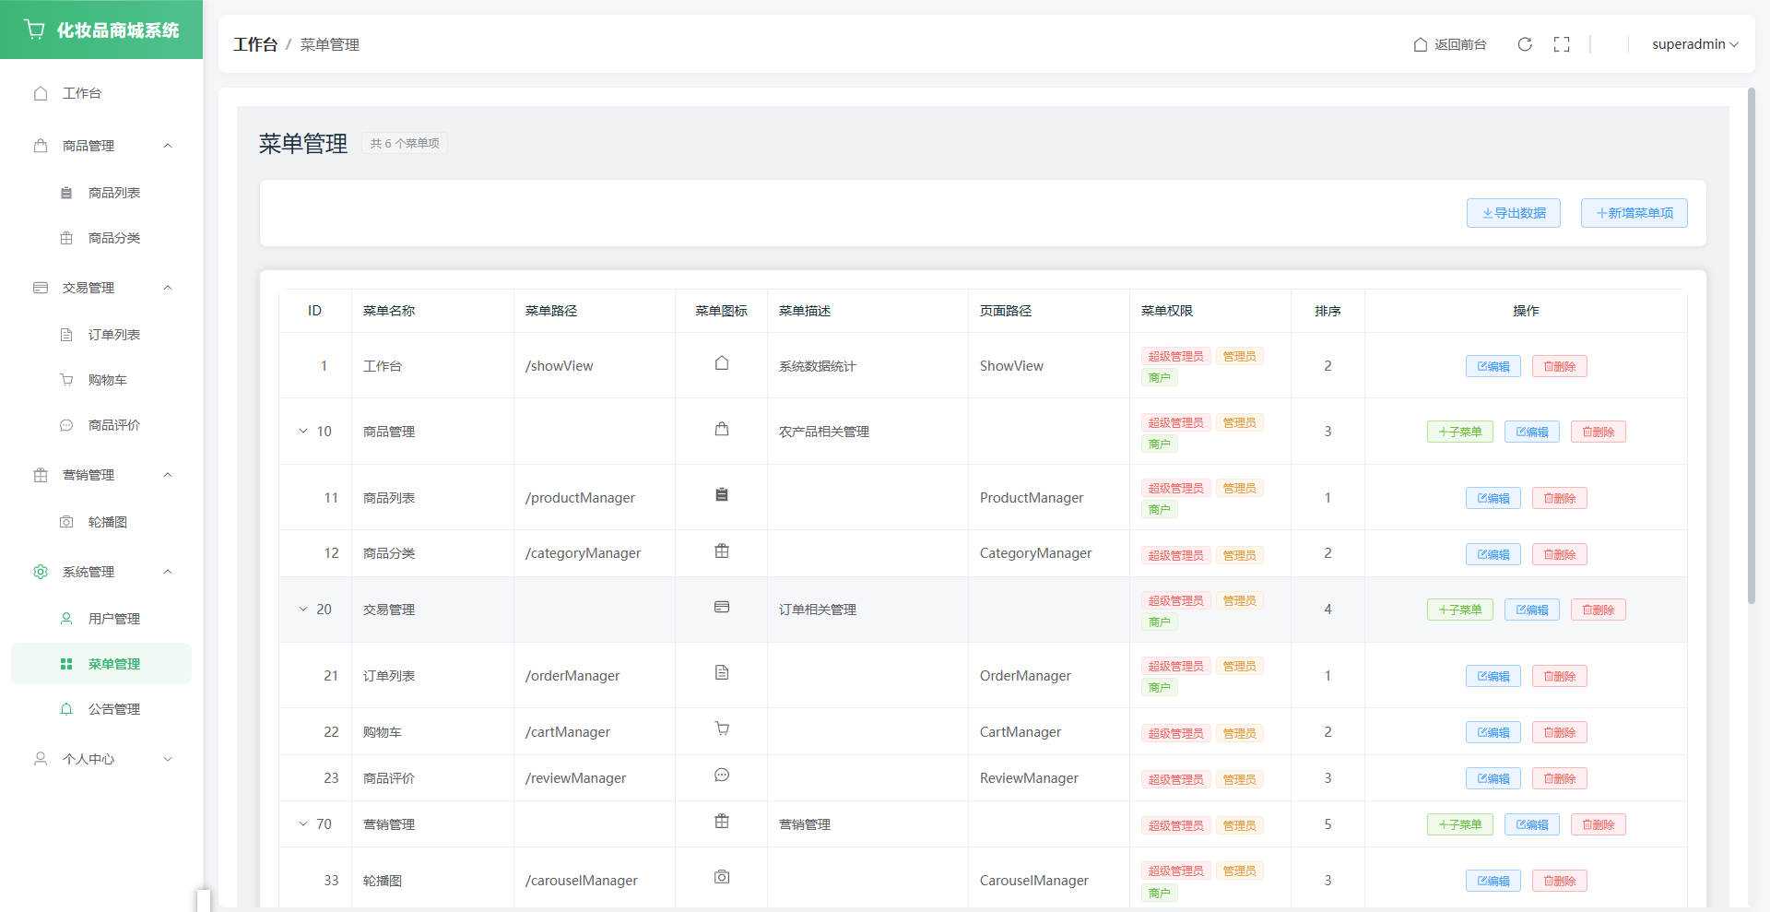The height and width of the screenshot is (912, 1770).
Task: Add 子菜单 under 商品管理 row
Action: (1459, 432)
